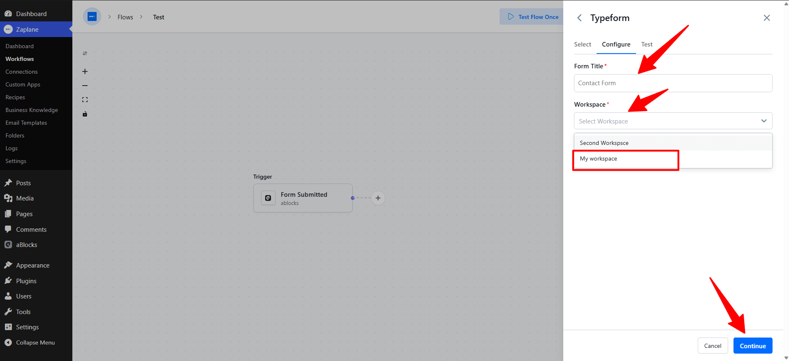
Task: Select the Form Submitted trigger node
Action: click(x=303, y=198)
